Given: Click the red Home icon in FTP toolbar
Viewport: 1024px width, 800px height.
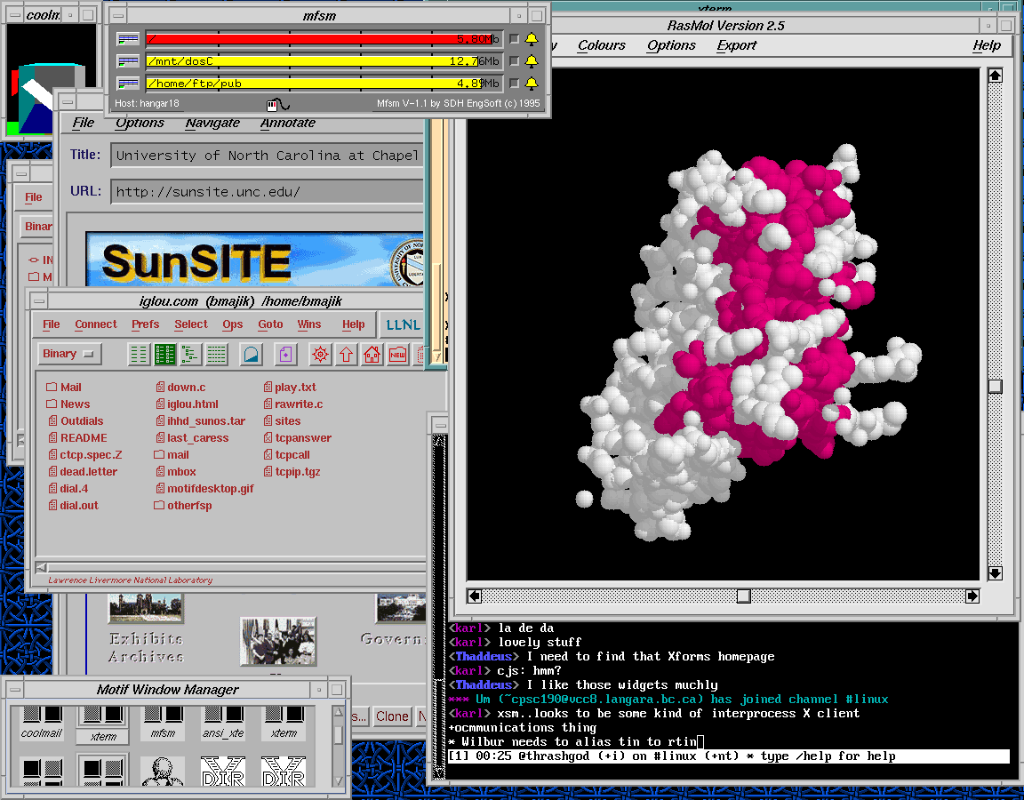Looking at the screenshot, I should [372, 355].
